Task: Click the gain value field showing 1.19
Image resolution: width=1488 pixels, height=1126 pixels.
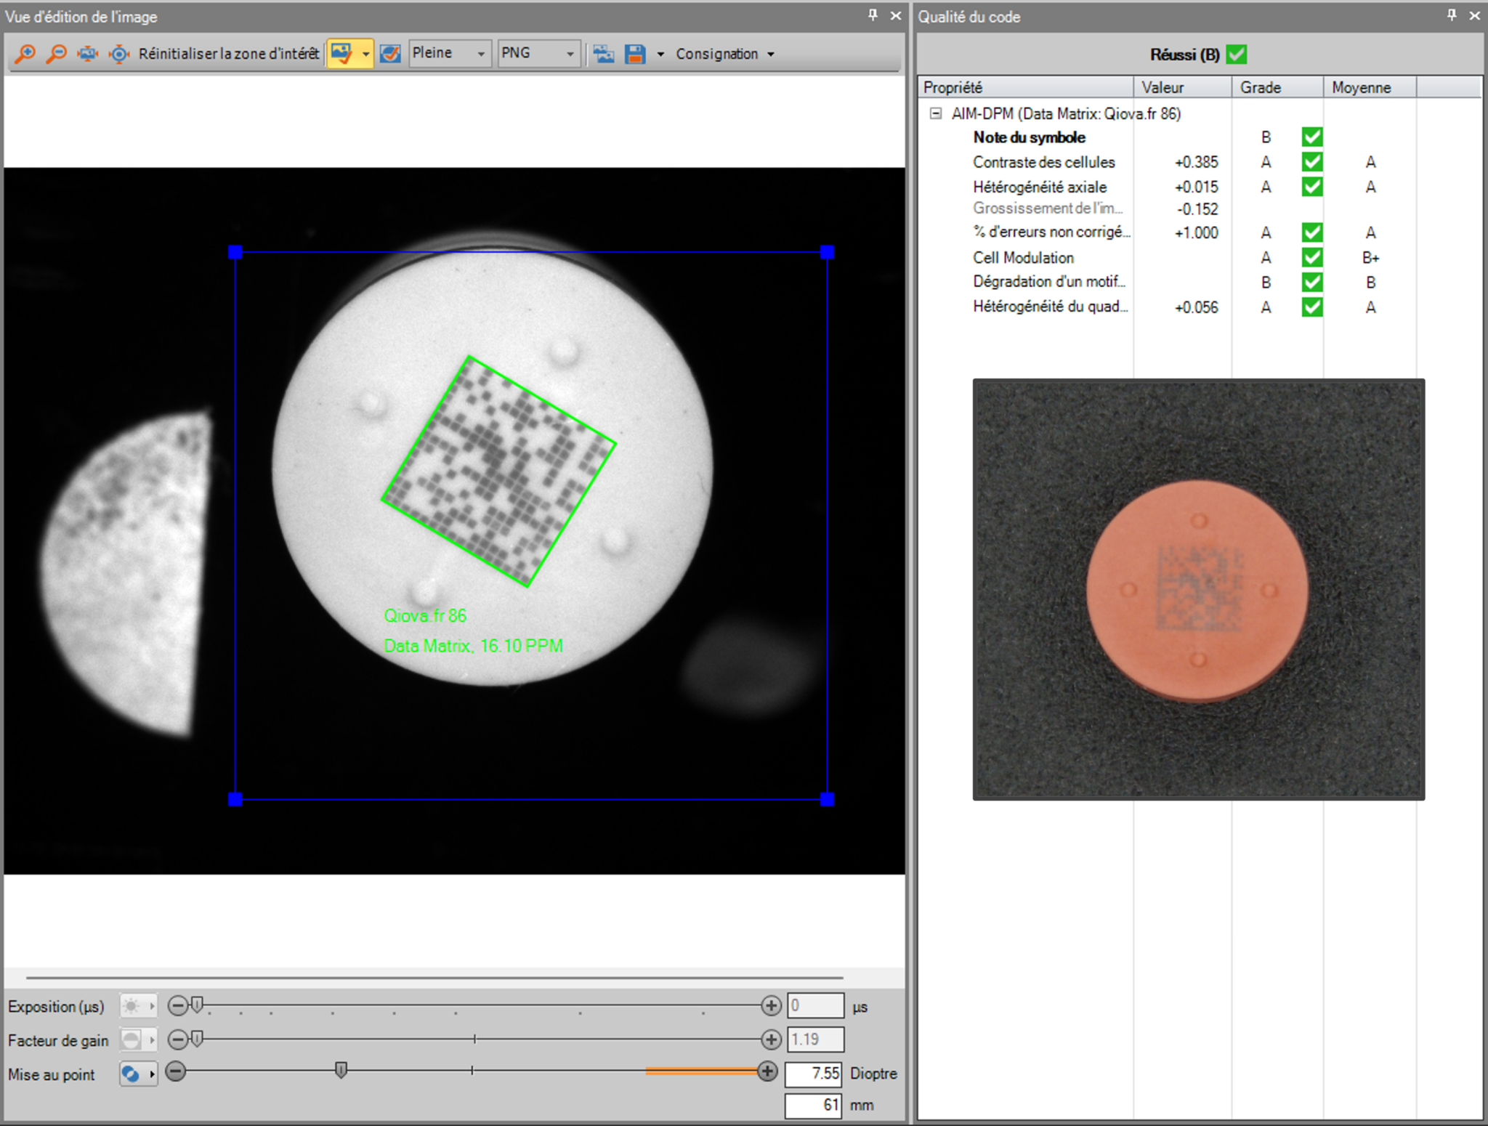Action: tap(815, 1040)
